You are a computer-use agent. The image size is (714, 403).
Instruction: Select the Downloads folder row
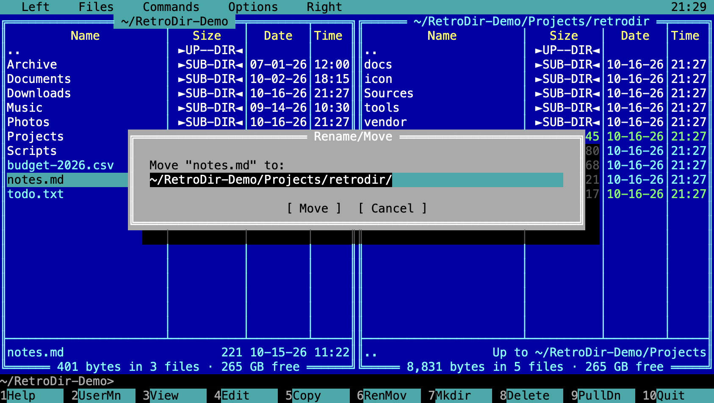pyautogui.click(x=178, y=93)
